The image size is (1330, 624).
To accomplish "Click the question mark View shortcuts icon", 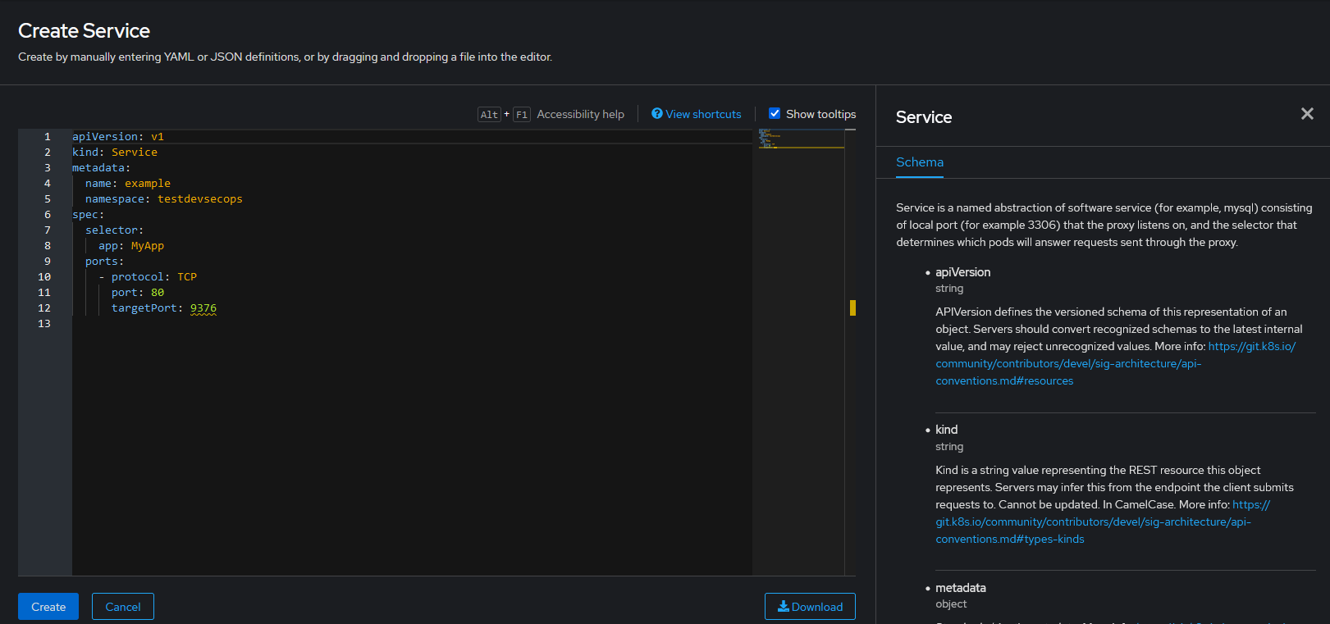I will tap(657, 114).
